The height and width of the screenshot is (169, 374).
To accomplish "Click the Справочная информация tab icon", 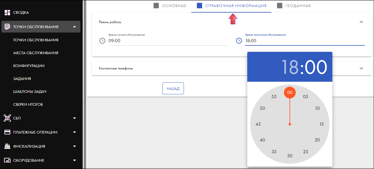I will pyautogui.click(x=199, y=6).
